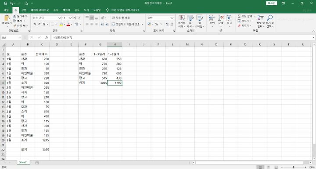The width and height of the screenshot is (316, 169).
Task: Switch to Normal view in status bar
Action: (260, 167)
